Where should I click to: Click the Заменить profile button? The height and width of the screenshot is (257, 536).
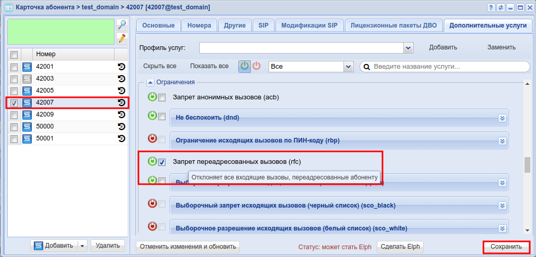502,47
